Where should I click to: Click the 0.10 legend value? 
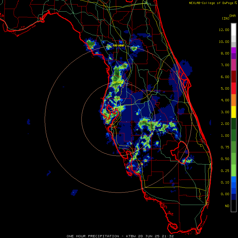[x=225, y=182]
